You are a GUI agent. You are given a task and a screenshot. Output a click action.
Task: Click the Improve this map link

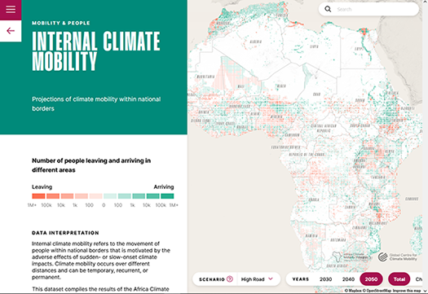[407, 291]
